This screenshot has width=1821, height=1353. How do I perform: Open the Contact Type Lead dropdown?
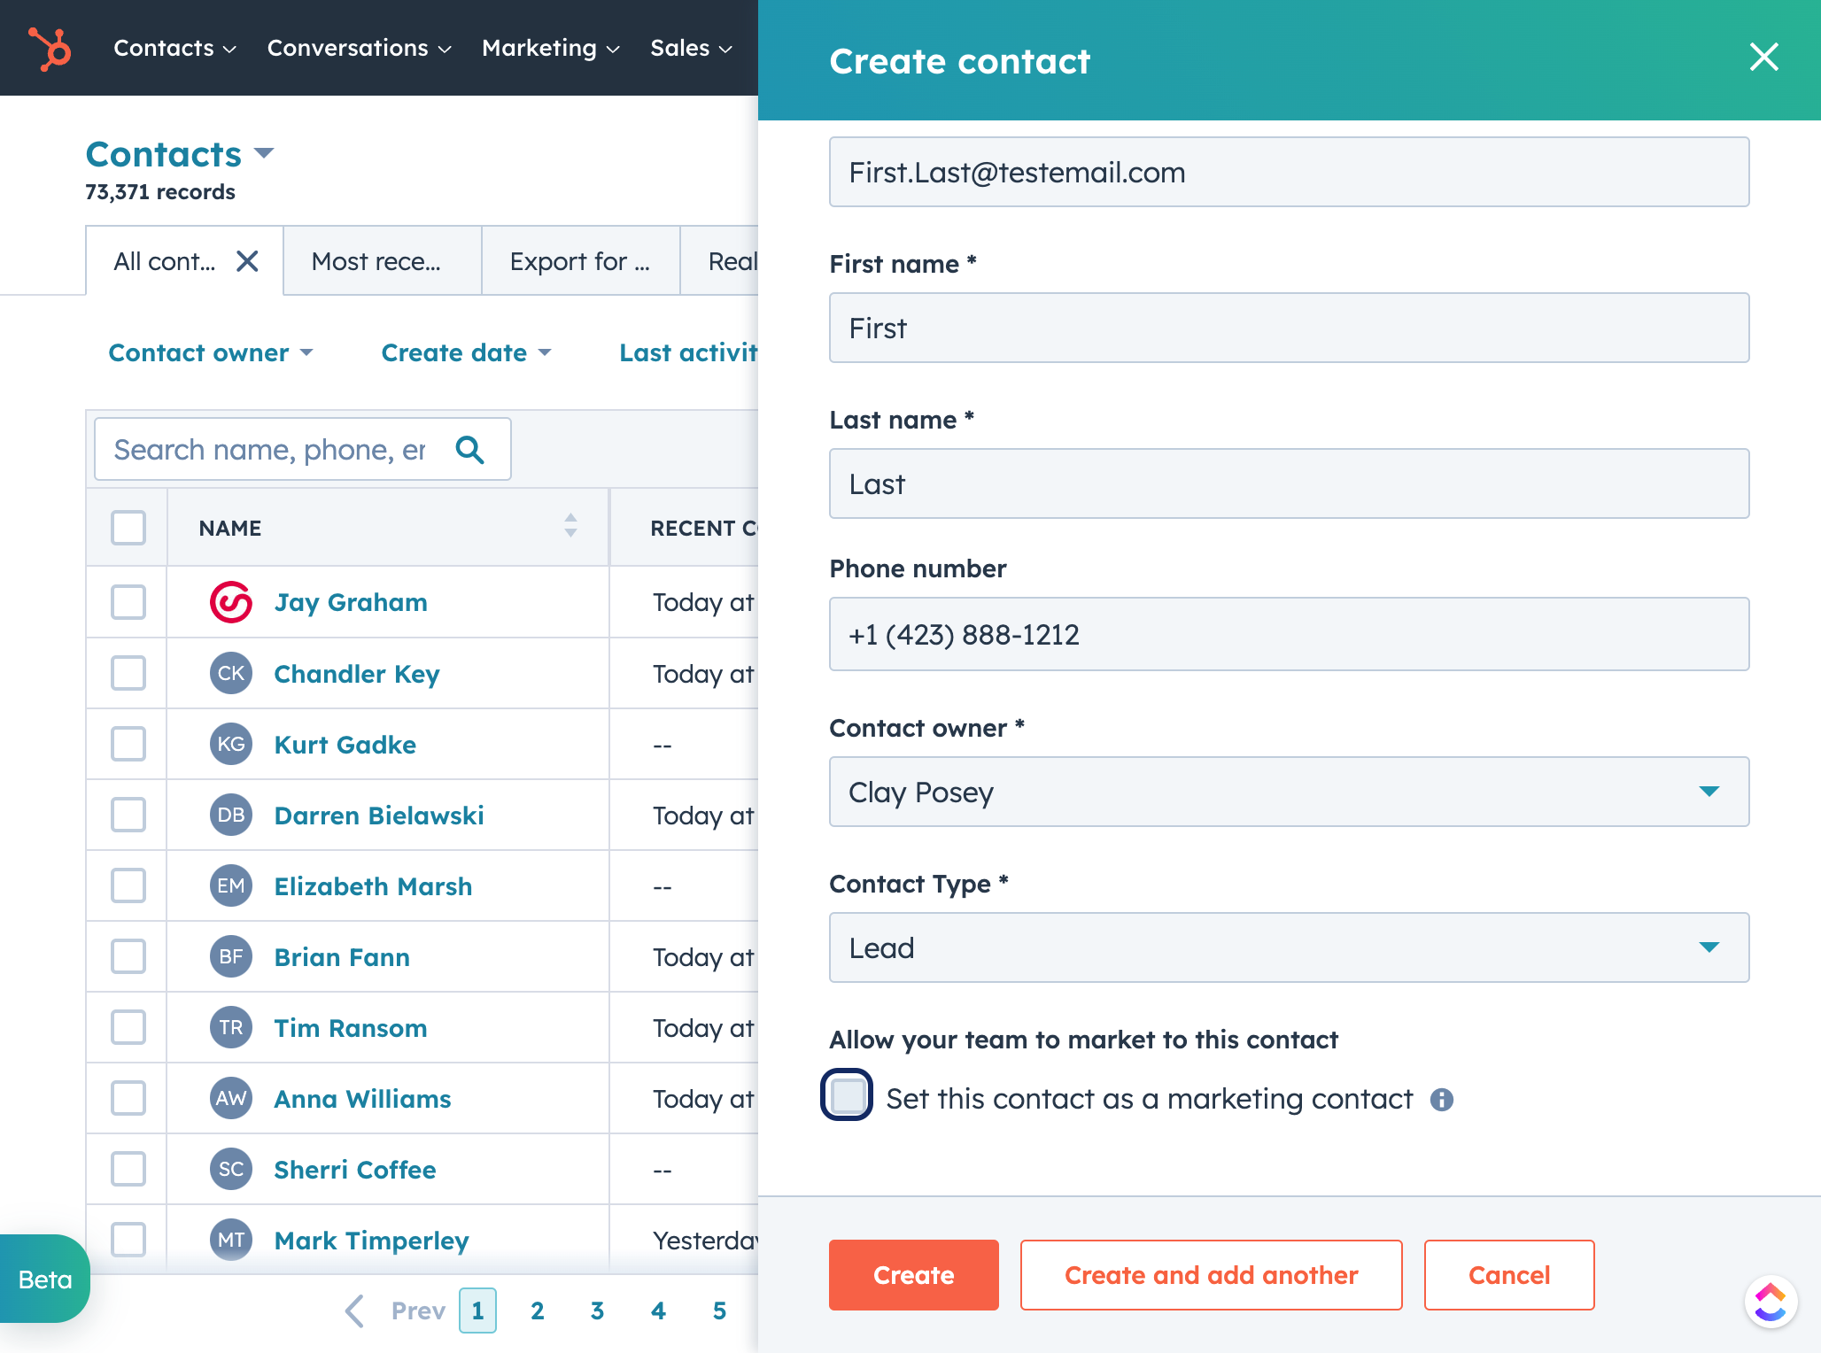pyautogui.click(x=1289, y=947)
